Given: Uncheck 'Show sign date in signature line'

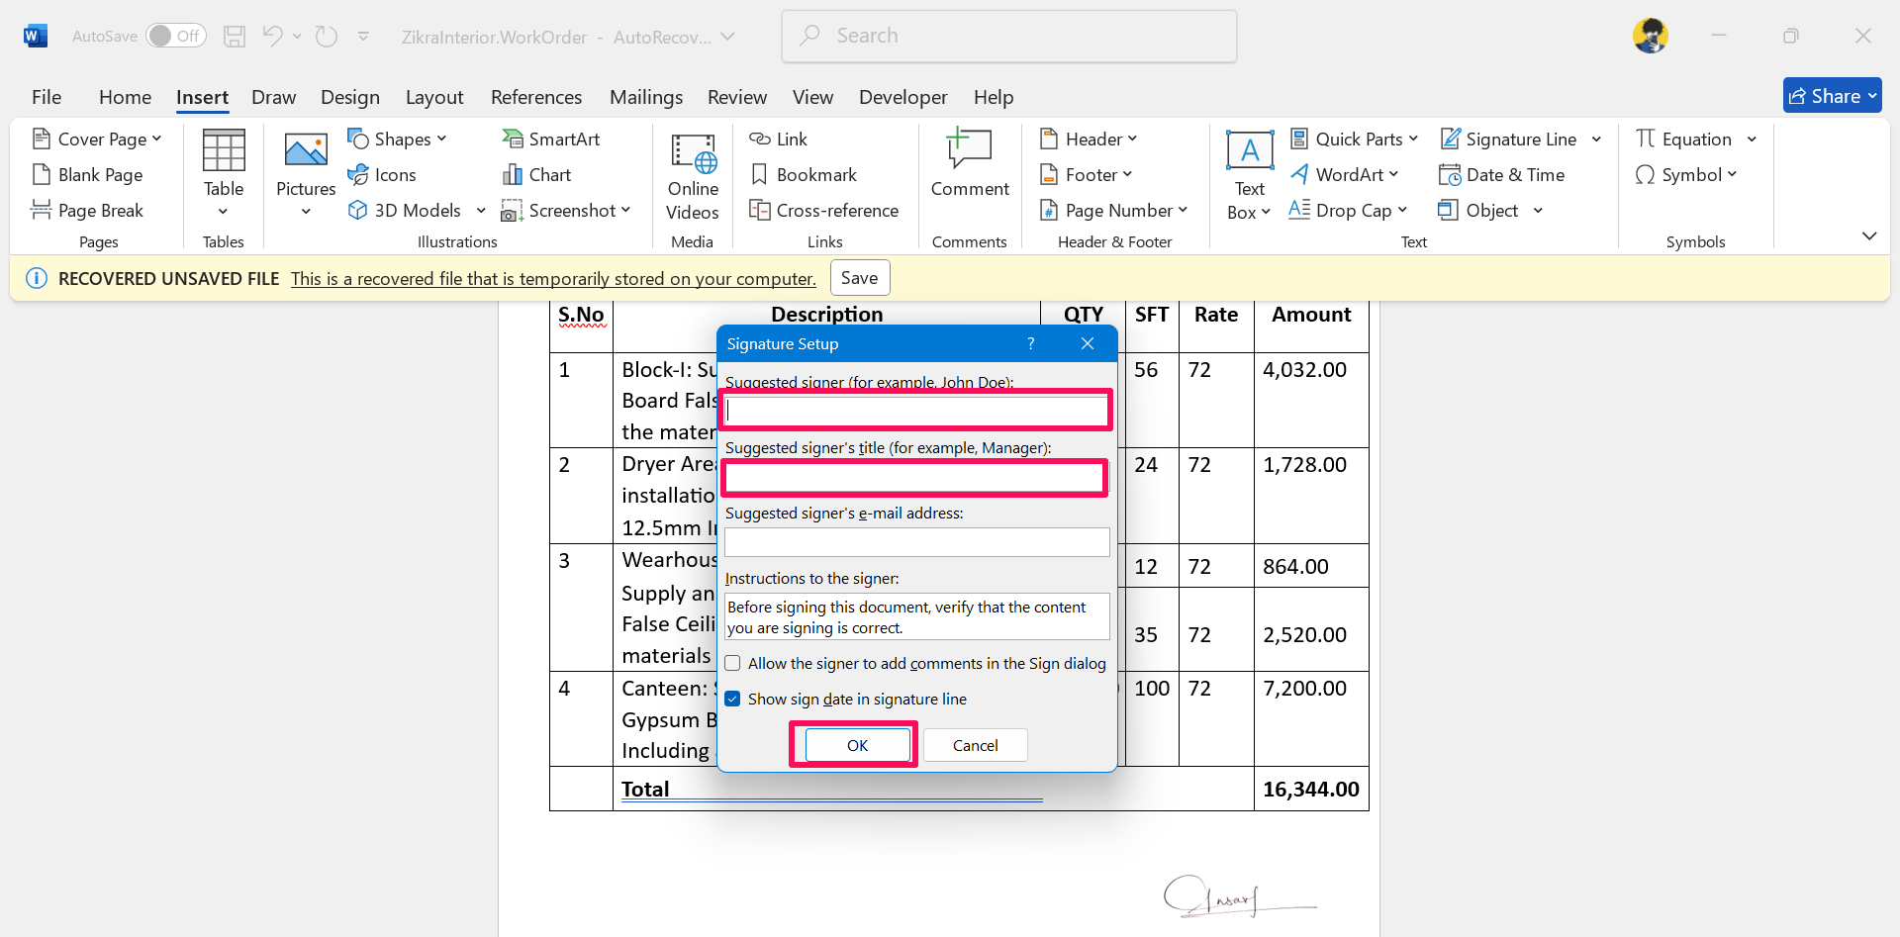Looking at the screenshot, I should [x=732, y=700].
